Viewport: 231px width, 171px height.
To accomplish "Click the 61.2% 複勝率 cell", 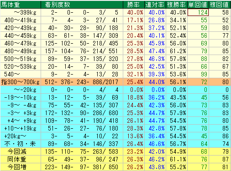I will pos(177,51).
